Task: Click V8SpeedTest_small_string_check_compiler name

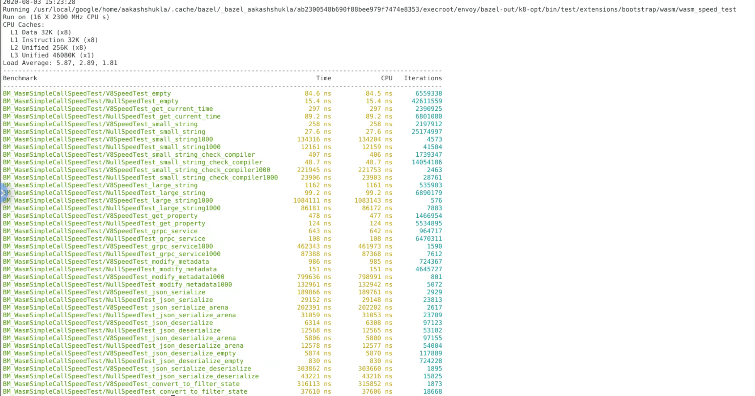Action: [129, 155]
